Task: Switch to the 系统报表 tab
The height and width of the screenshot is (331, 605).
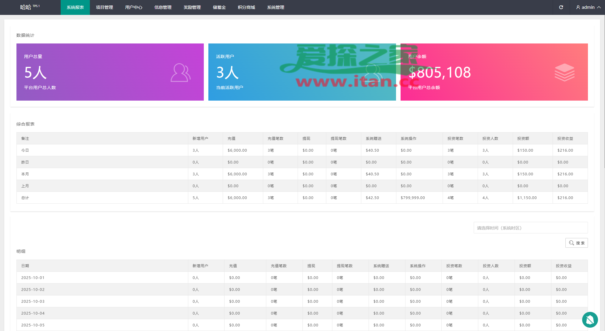Action: [75, 7]
